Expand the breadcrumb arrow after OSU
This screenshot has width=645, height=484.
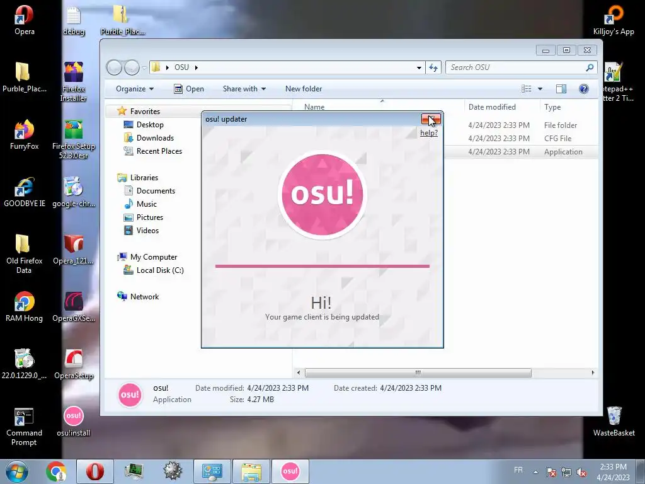point(197,67)
